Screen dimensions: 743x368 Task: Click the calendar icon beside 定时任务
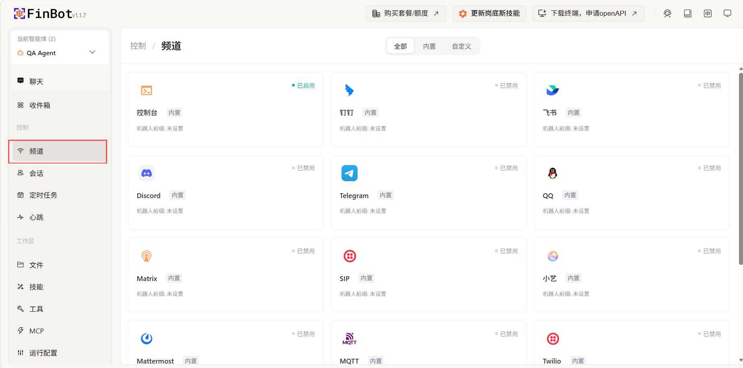pyautogui.click(x=21, y=195)
